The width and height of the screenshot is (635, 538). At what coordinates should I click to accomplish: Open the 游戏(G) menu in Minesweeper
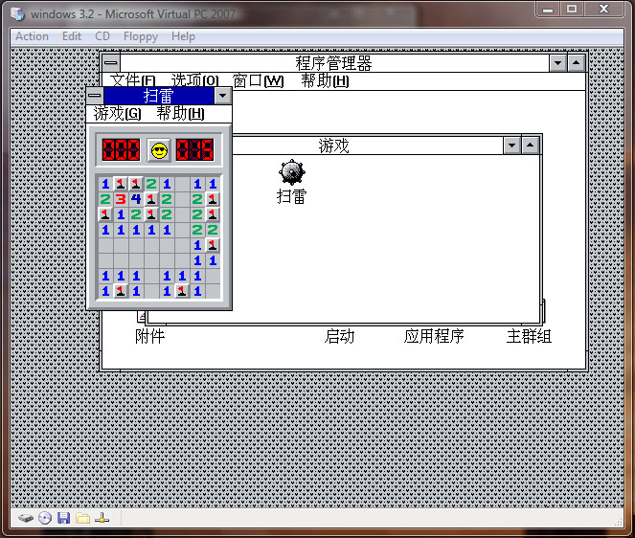(x=117, y=114)
